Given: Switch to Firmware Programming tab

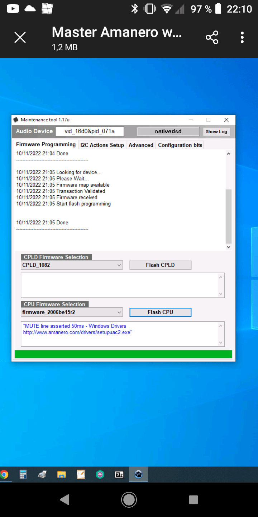Looking at the screenshot, I should coord(46,144).
